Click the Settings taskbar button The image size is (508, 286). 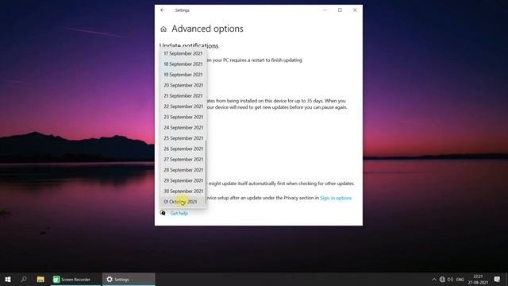click(x=129, y=279)
